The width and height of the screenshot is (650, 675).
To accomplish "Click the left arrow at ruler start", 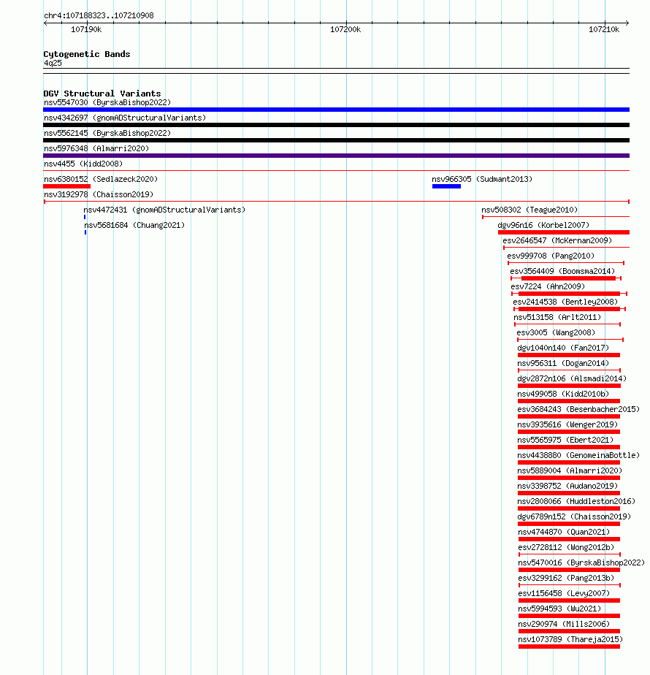I will (45, 23).
